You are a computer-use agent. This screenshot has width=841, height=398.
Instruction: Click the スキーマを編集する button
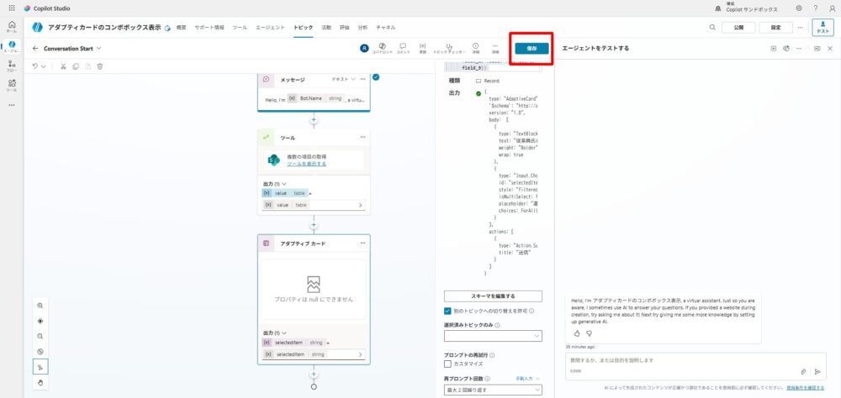point(493,296)
